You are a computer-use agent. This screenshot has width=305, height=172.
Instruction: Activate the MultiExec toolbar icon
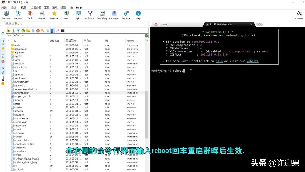pos(90,15)
